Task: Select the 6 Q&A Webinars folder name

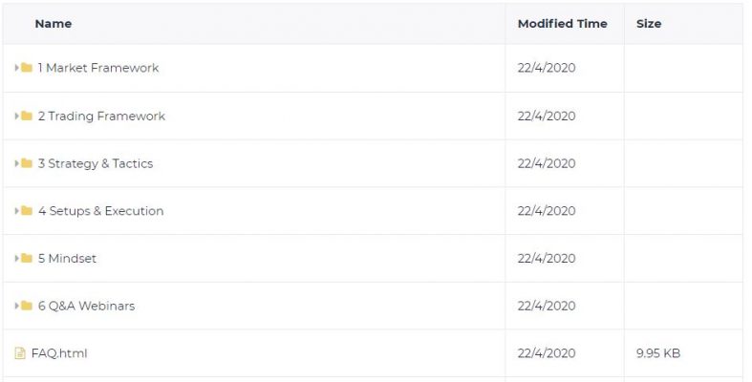Action: pyautogui.click(x=86, y=306)
